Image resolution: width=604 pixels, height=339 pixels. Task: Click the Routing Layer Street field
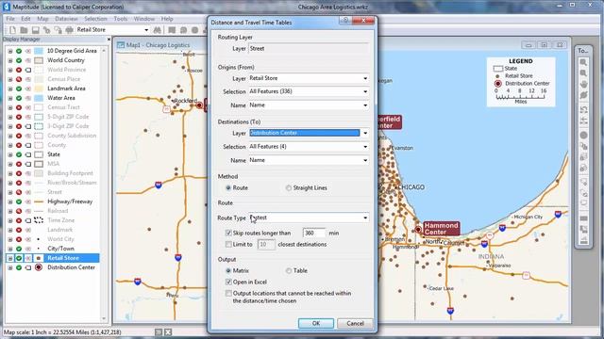click(x=309, y=49)
